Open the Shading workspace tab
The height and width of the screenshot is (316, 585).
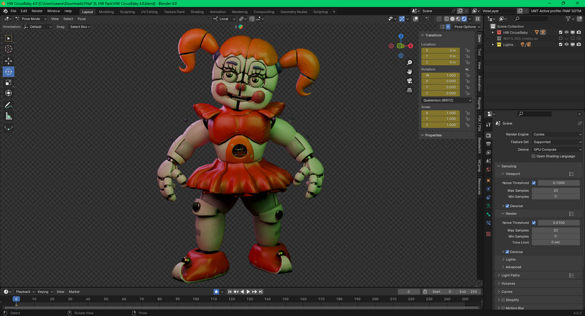[197, 12]
